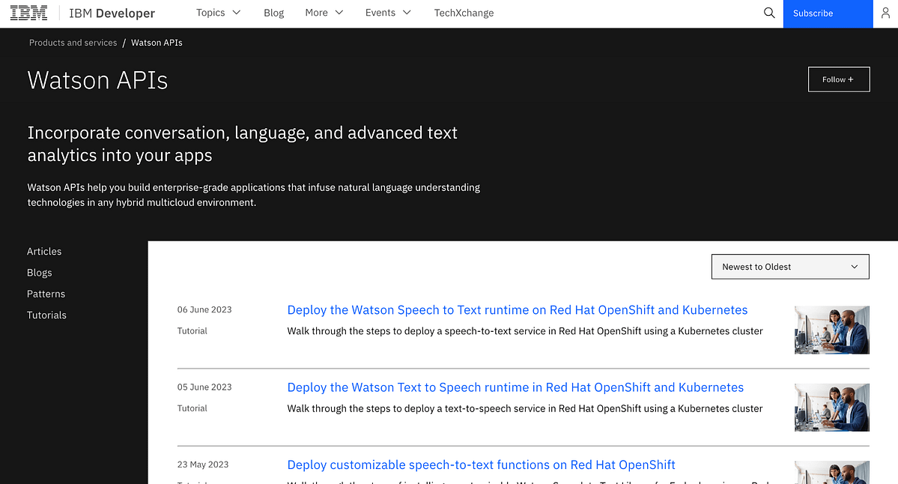Image resolution: width=898 pixels, height=484 pixels.
Task: Select Tutorials in the sidebar
Action: point(46,315)
